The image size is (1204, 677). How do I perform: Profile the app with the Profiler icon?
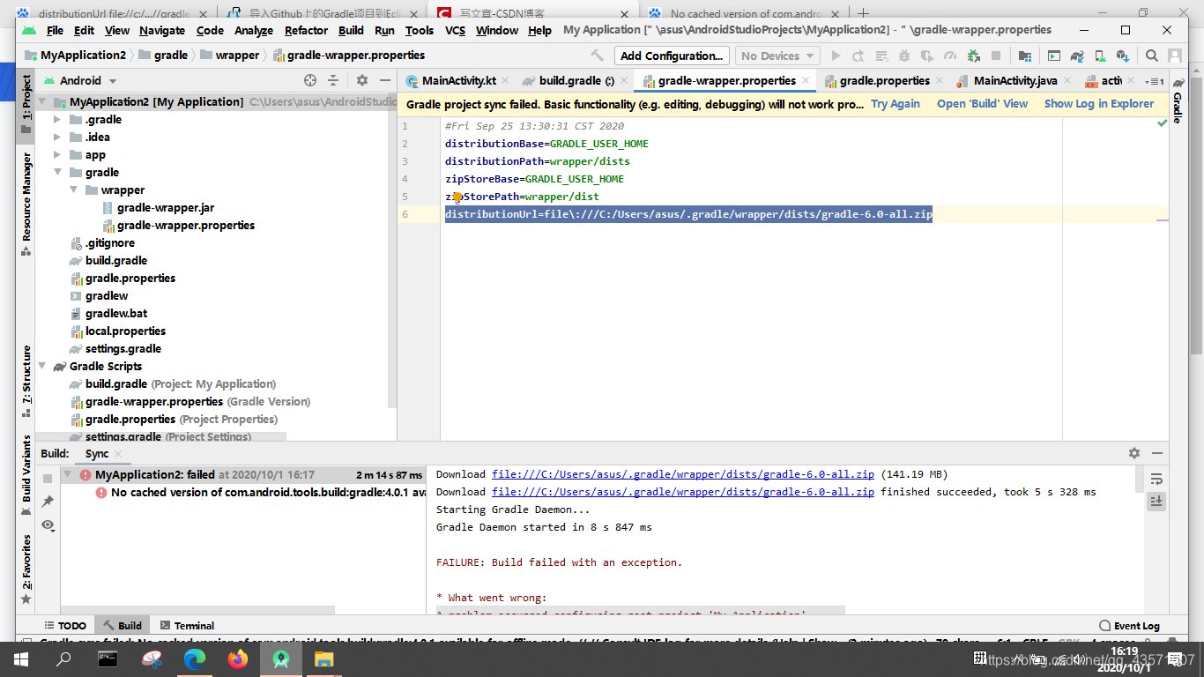click(950, 55)
